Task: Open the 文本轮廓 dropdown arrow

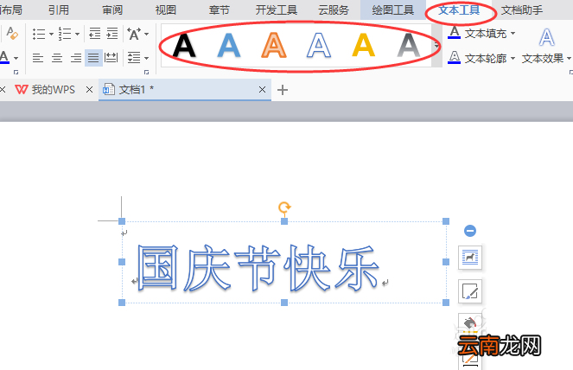Action: pyautogui.click(x=513, y=58)
